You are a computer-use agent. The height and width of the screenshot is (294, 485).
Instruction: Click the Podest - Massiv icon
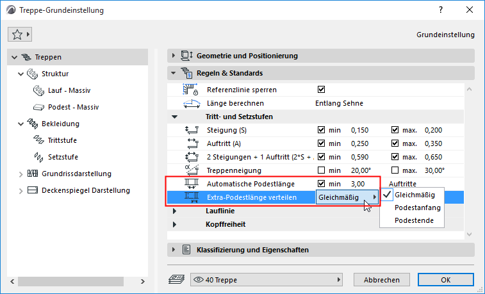point(37,107)
